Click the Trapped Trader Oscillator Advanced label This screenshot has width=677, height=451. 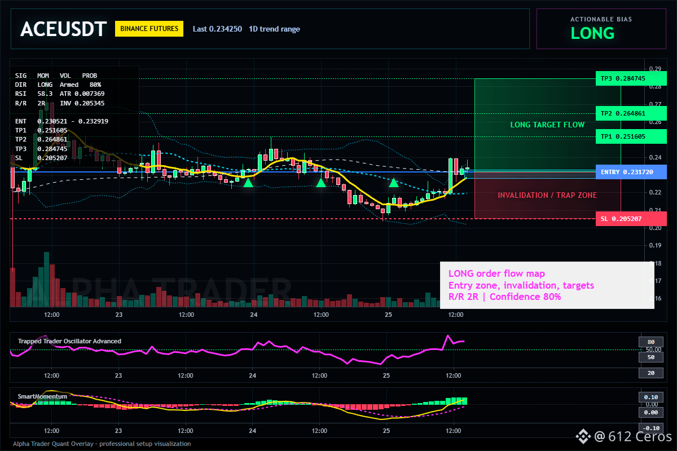[x=69, y=341]
